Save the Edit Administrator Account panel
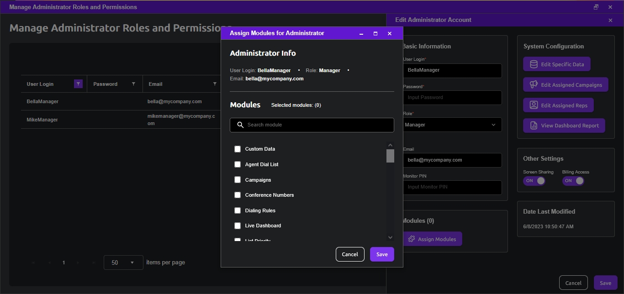 [606, 283]
